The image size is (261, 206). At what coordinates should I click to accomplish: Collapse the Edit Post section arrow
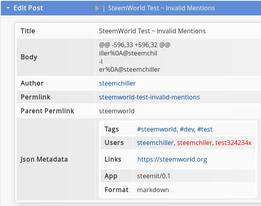click(8, 8)
